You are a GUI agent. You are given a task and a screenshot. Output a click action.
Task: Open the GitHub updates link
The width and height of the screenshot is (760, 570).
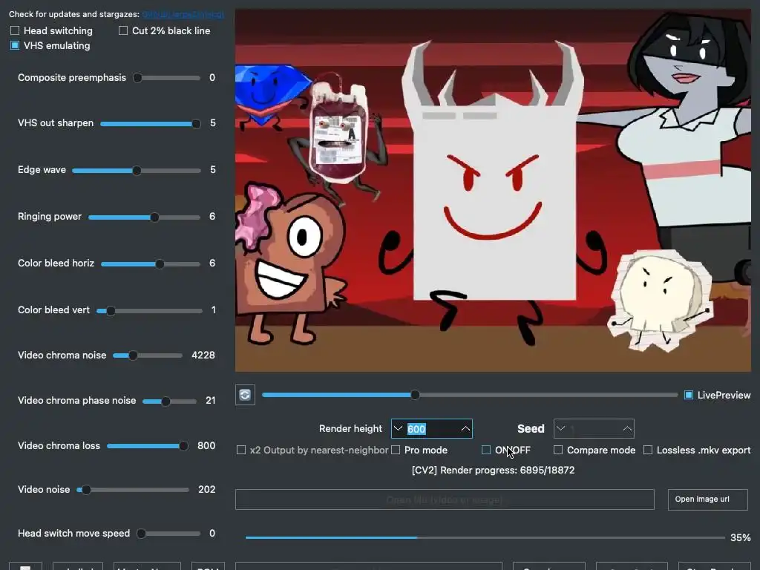183,14
